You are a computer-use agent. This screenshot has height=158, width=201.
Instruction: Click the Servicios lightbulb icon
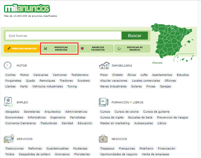point(9,139)
